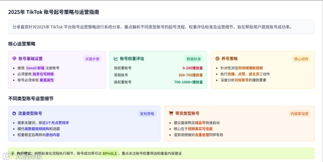Click the 内容原深感 badge

pyautogui.click(x=299, y=113)
